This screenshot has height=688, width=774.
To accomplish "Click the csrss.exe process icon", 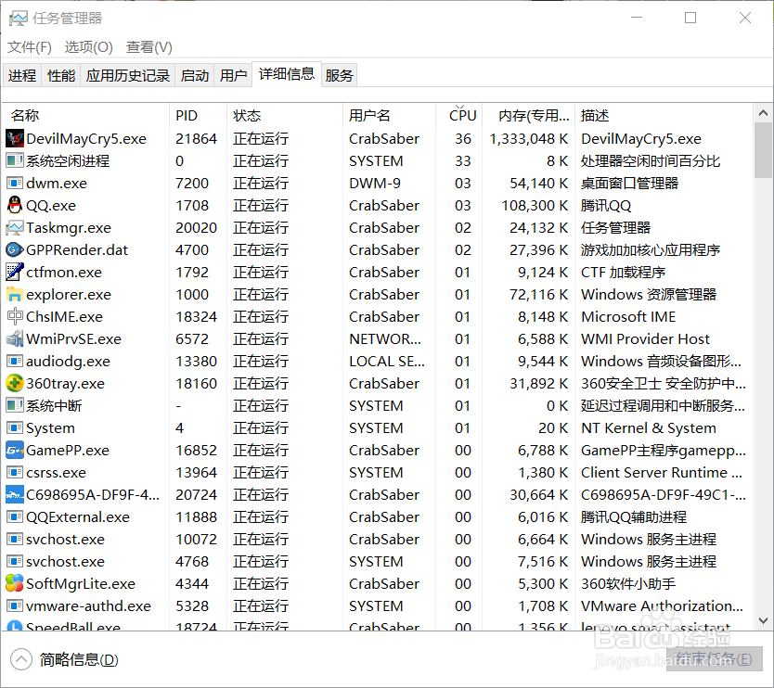I will [14, 472].
